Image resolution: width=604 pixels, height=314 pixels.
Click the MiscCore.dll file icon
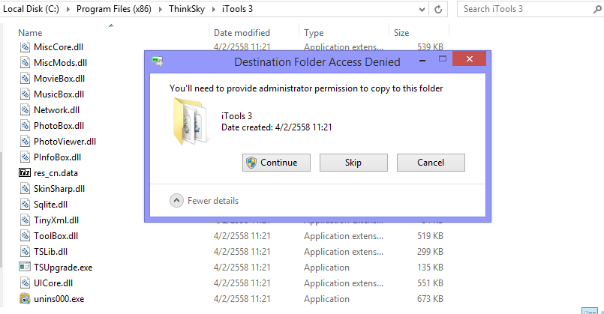tap(25, 47)
